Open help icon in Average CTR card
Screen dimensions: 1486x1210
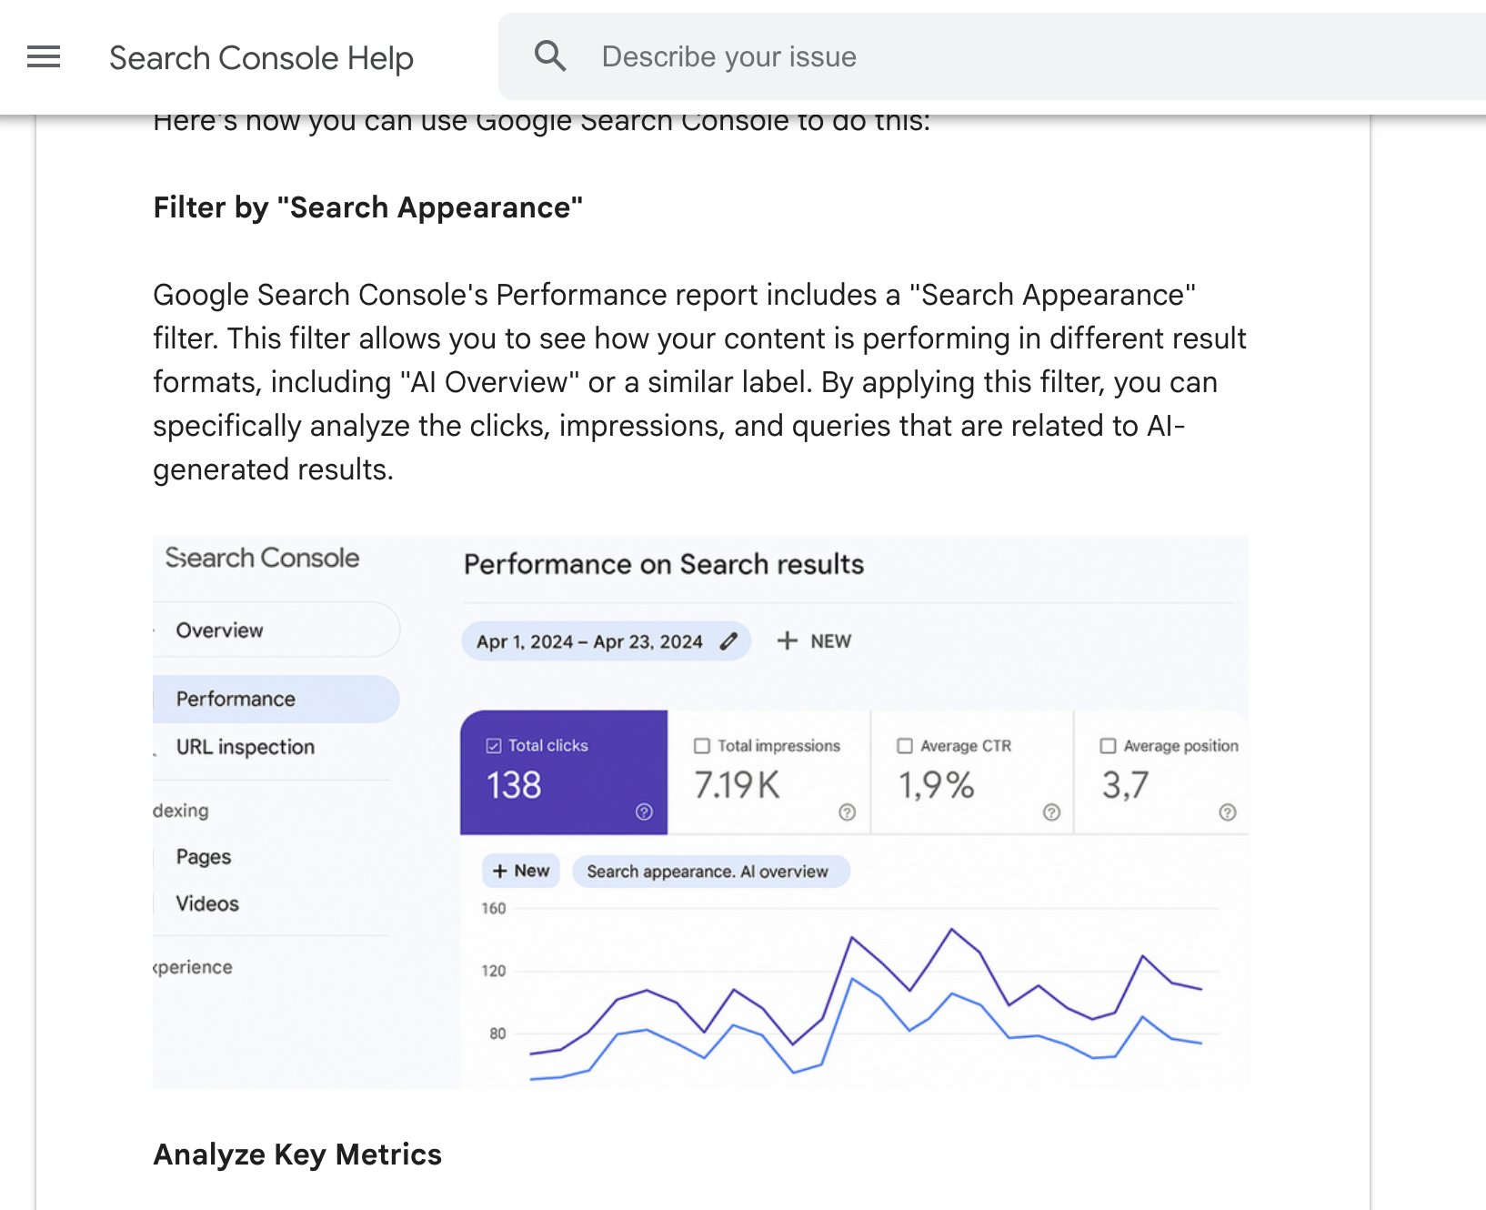pos(1051,812)
